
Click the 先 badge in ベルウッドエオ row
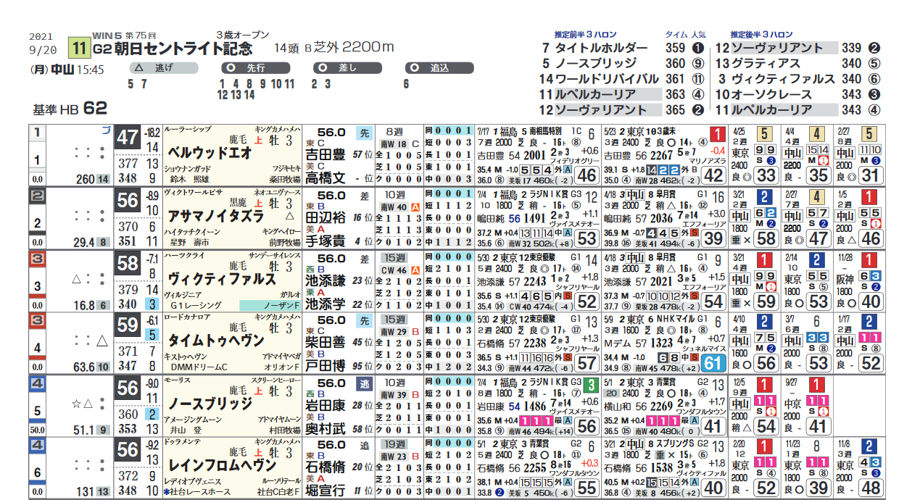pos(364,133)
